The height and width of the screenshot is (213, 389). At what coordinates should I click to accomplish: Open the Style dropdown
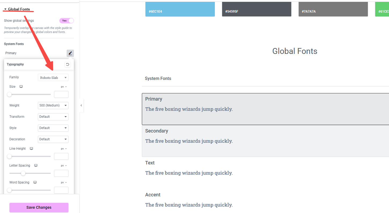coord(53,128)
